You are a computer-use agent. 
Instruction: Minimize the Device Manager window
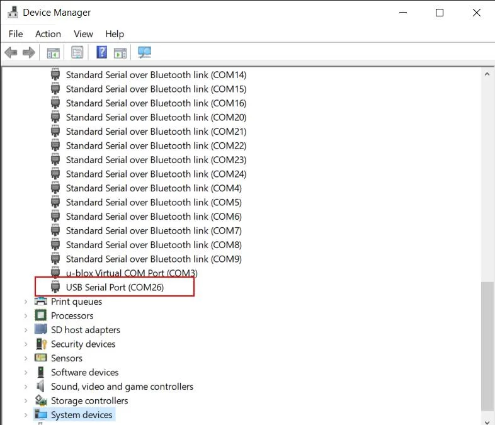pyautogui.click(x=403, y=13)
